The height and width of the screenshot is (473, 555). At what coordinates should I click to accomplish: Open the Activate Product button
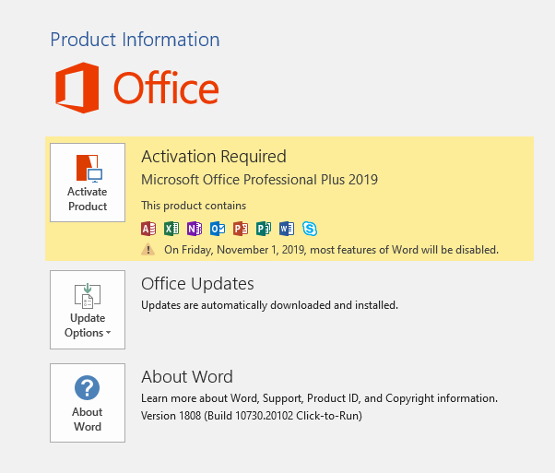point(88,183)
